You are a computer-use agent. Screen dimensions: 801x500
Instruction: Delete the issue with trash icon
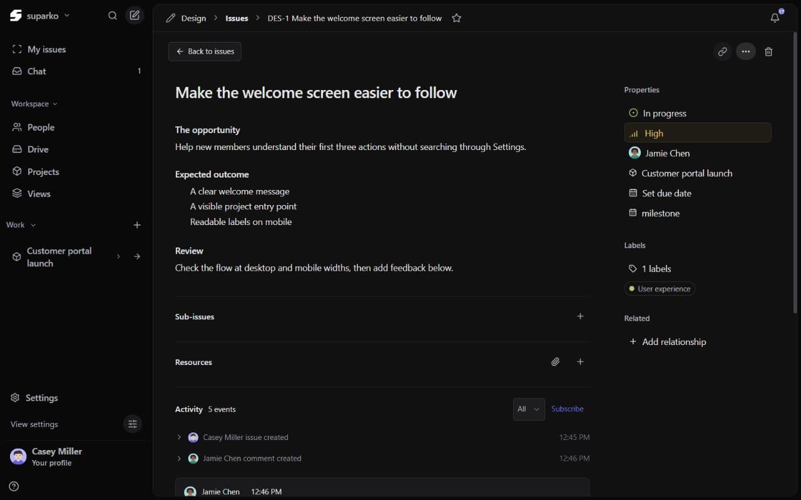tap(769, 51)
